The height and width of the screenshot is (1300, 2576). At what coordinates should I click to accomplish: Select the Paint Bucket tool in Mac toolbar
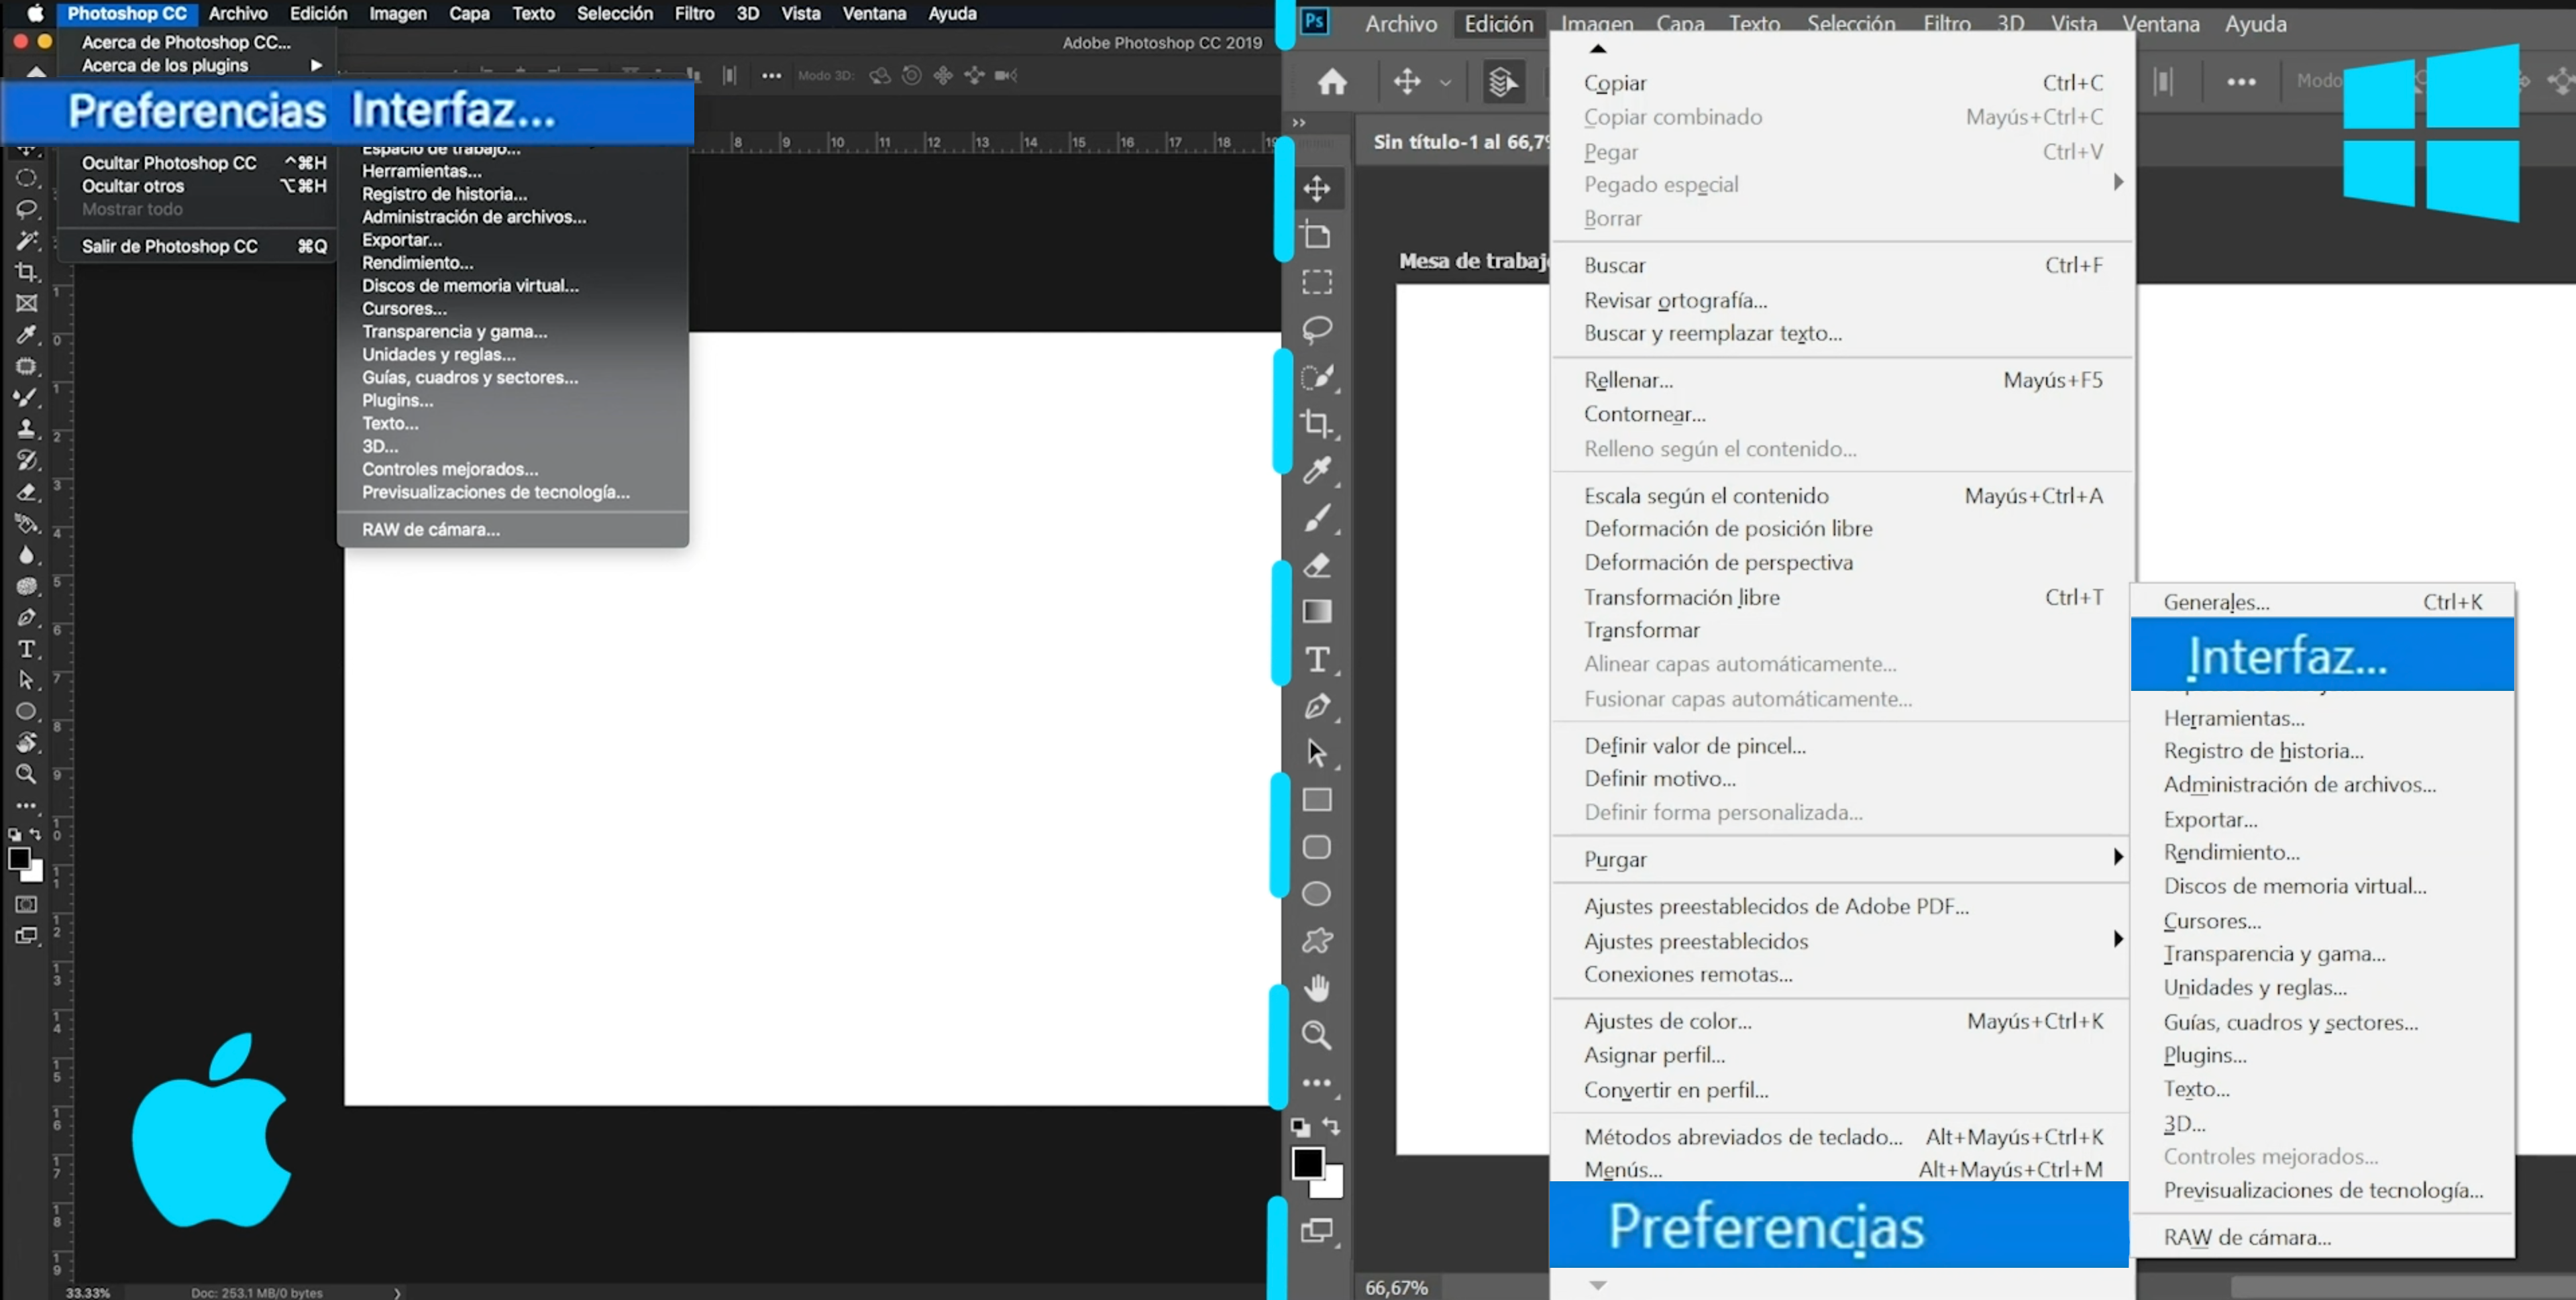coord(27,523)
